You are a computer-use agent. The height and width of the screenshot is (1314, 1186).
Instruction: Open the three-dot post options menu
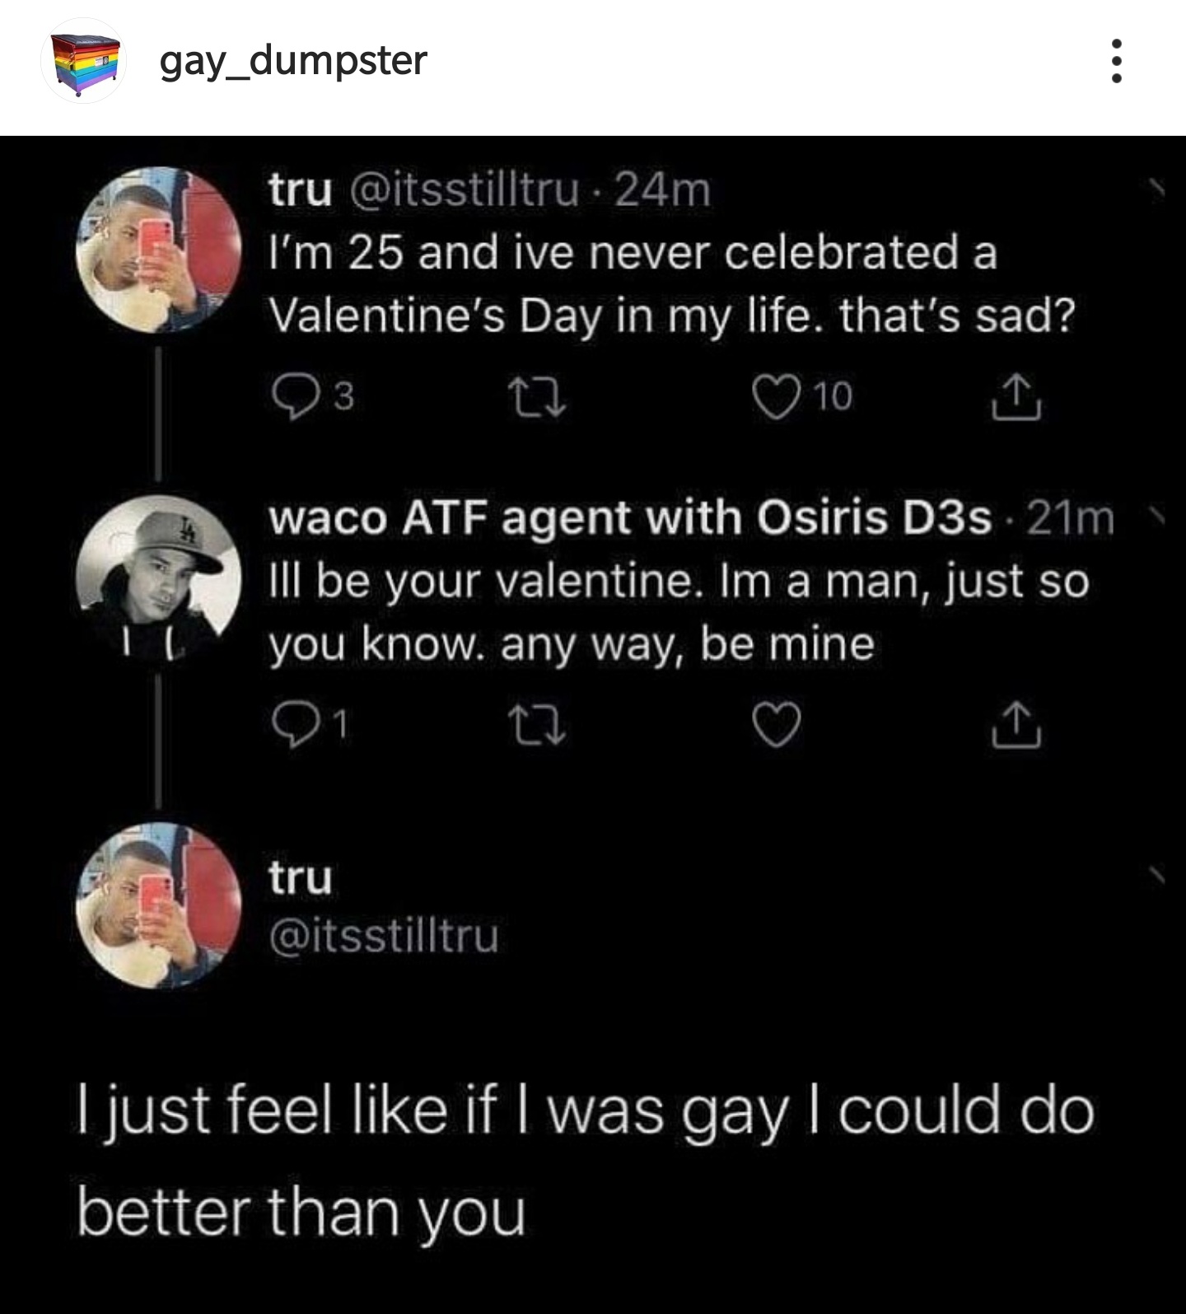[1116, 61]
